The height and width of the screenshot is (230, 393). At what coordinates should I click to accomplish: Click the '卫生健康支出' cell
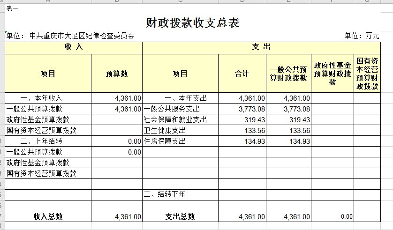click(x=165, y=131)
